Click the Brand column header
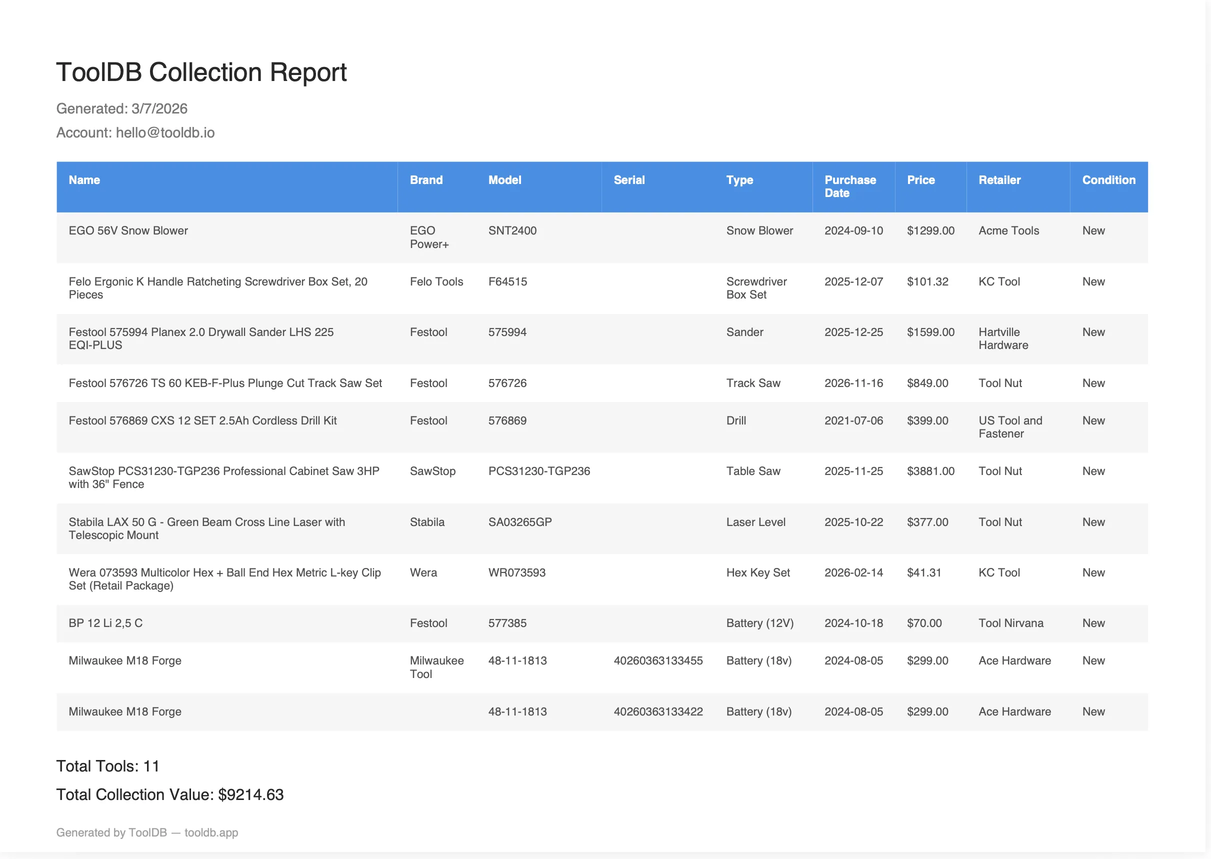The height and width of the screenshot is (859, 1211). pos(425,180)
